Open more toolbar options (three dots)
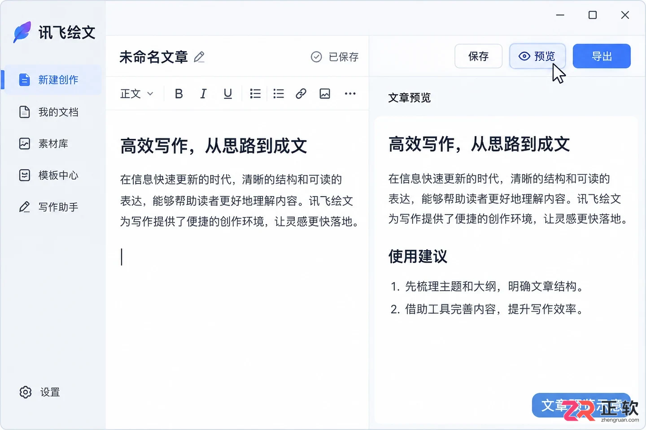Screen dimensions: 646x430 tap(350, 94)
